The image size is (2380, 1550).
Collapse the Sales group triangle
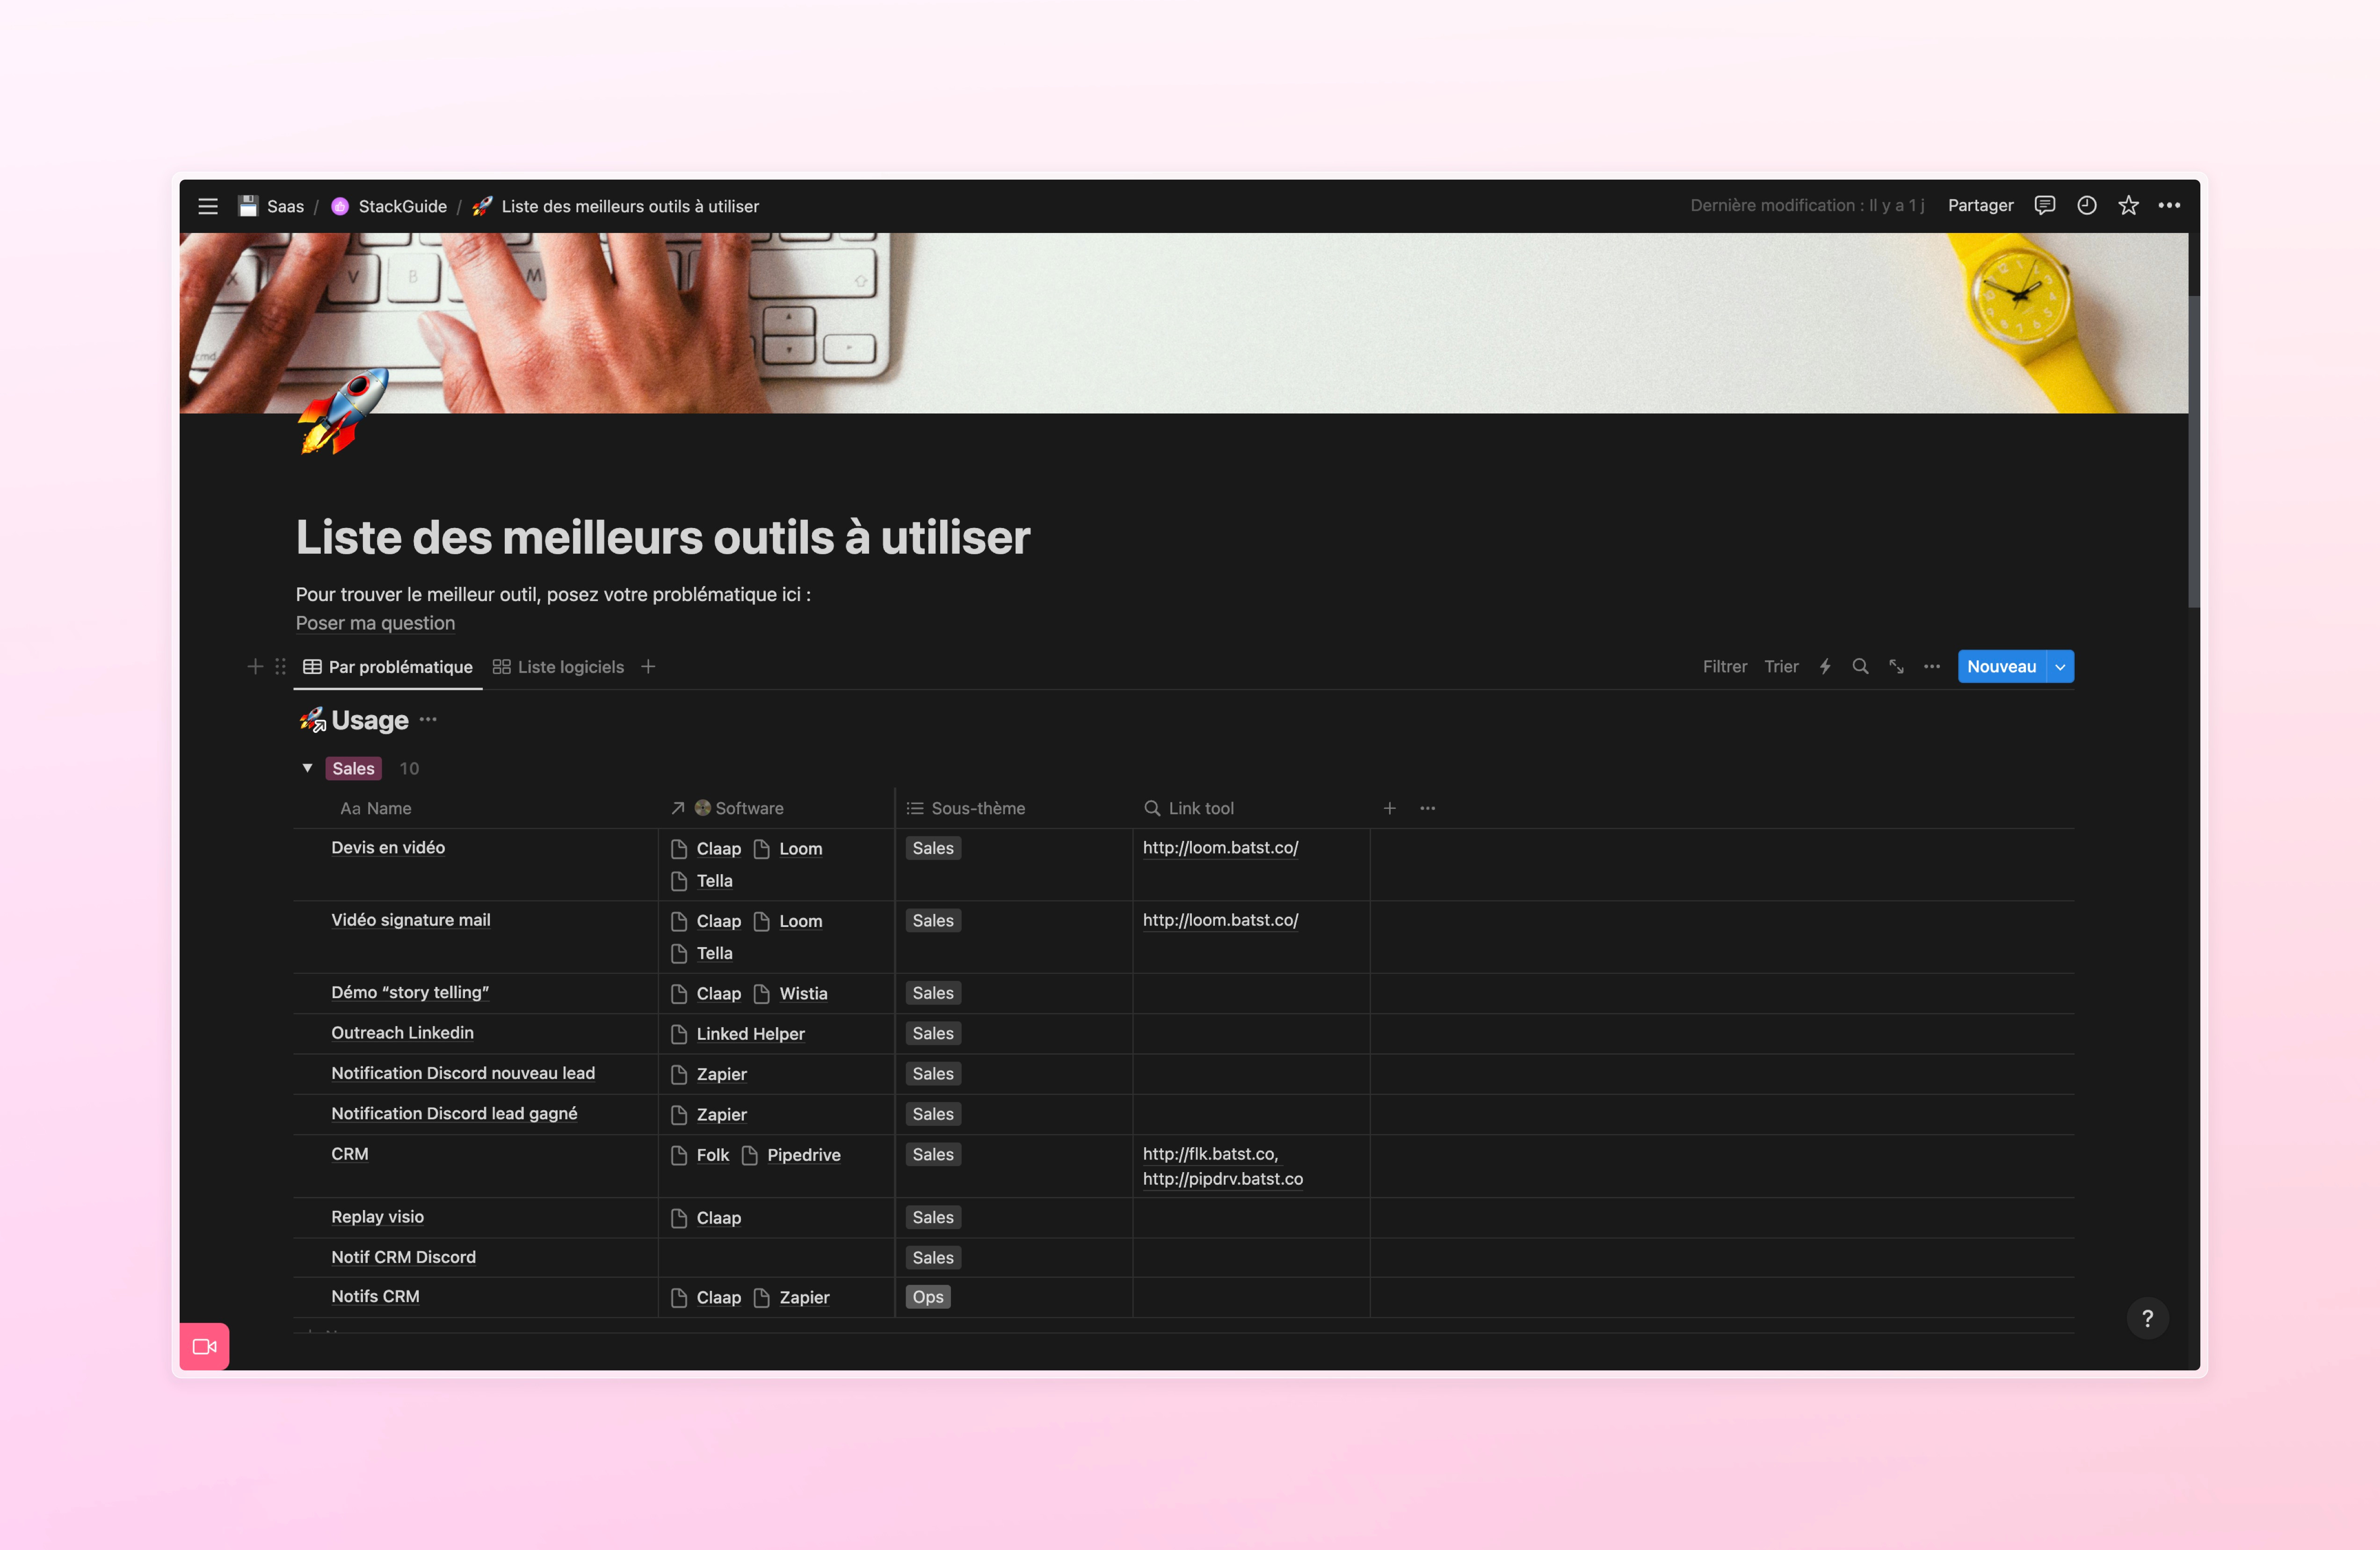(307, 768)
